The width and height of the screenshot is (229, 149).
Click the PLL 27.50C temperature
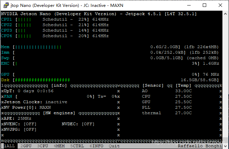(183, 107)
